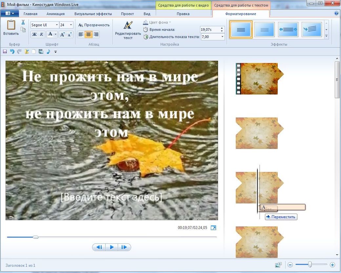Open full-screen preview icon
Viewport: 341px width, 273px height.
pos(213,228)
